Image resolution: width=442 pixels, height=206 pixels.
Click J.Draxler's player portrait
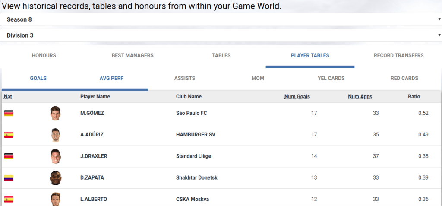pyautogui.click(x=55, y=156)
